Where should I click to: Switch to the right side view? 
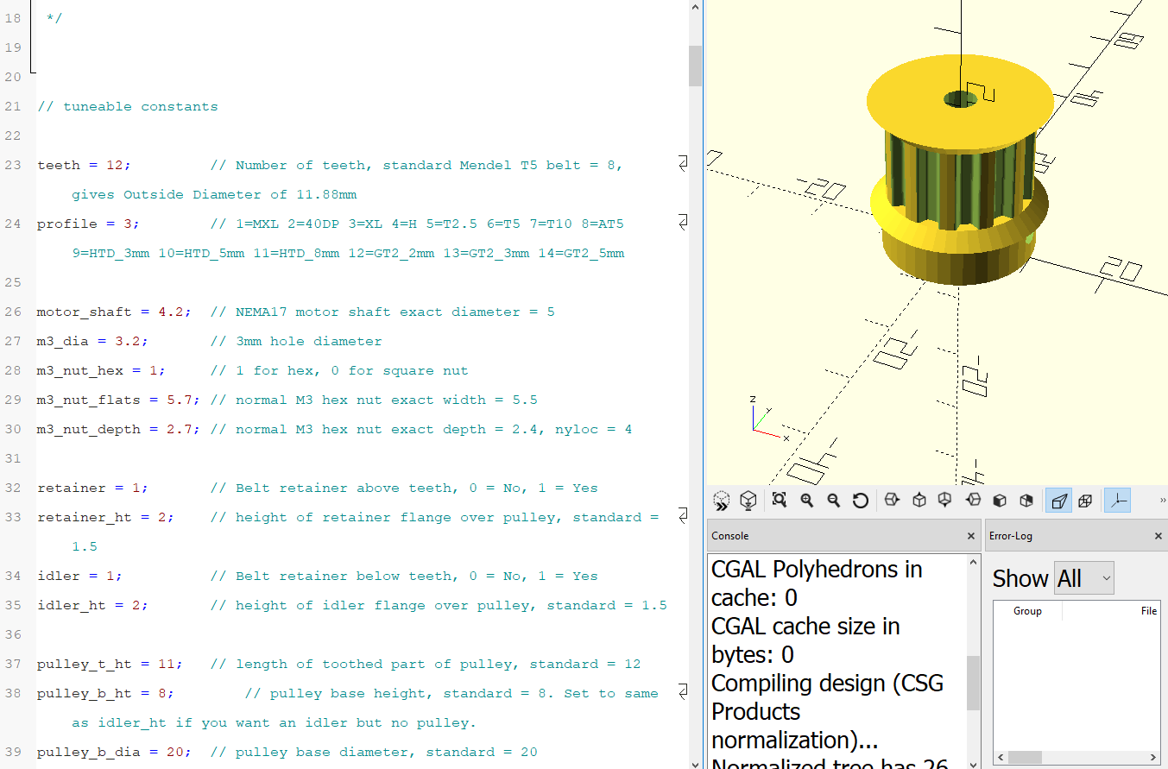[x=893, y=500]
